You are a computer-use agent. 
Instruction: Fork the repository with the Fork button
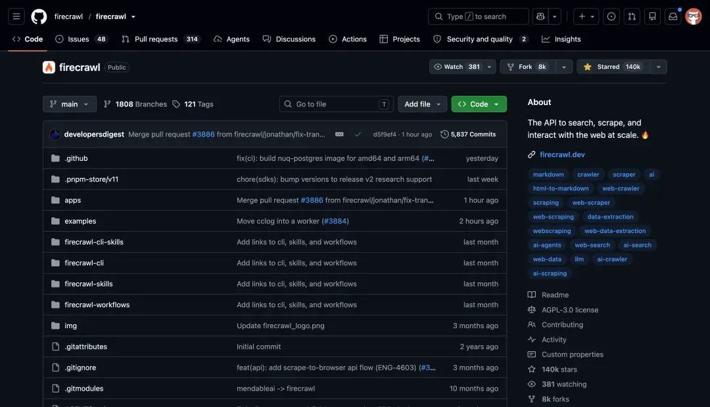click(528, 67)
